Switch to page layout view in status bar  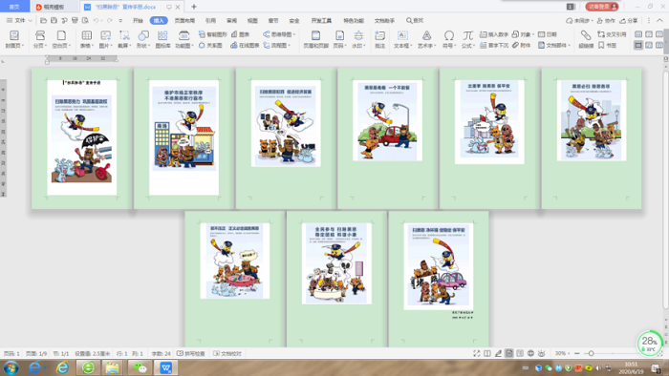[x=509, y=353]
